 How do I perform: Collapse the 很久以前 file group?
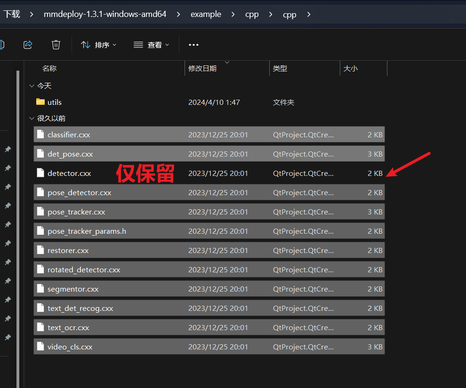[32, 118]
